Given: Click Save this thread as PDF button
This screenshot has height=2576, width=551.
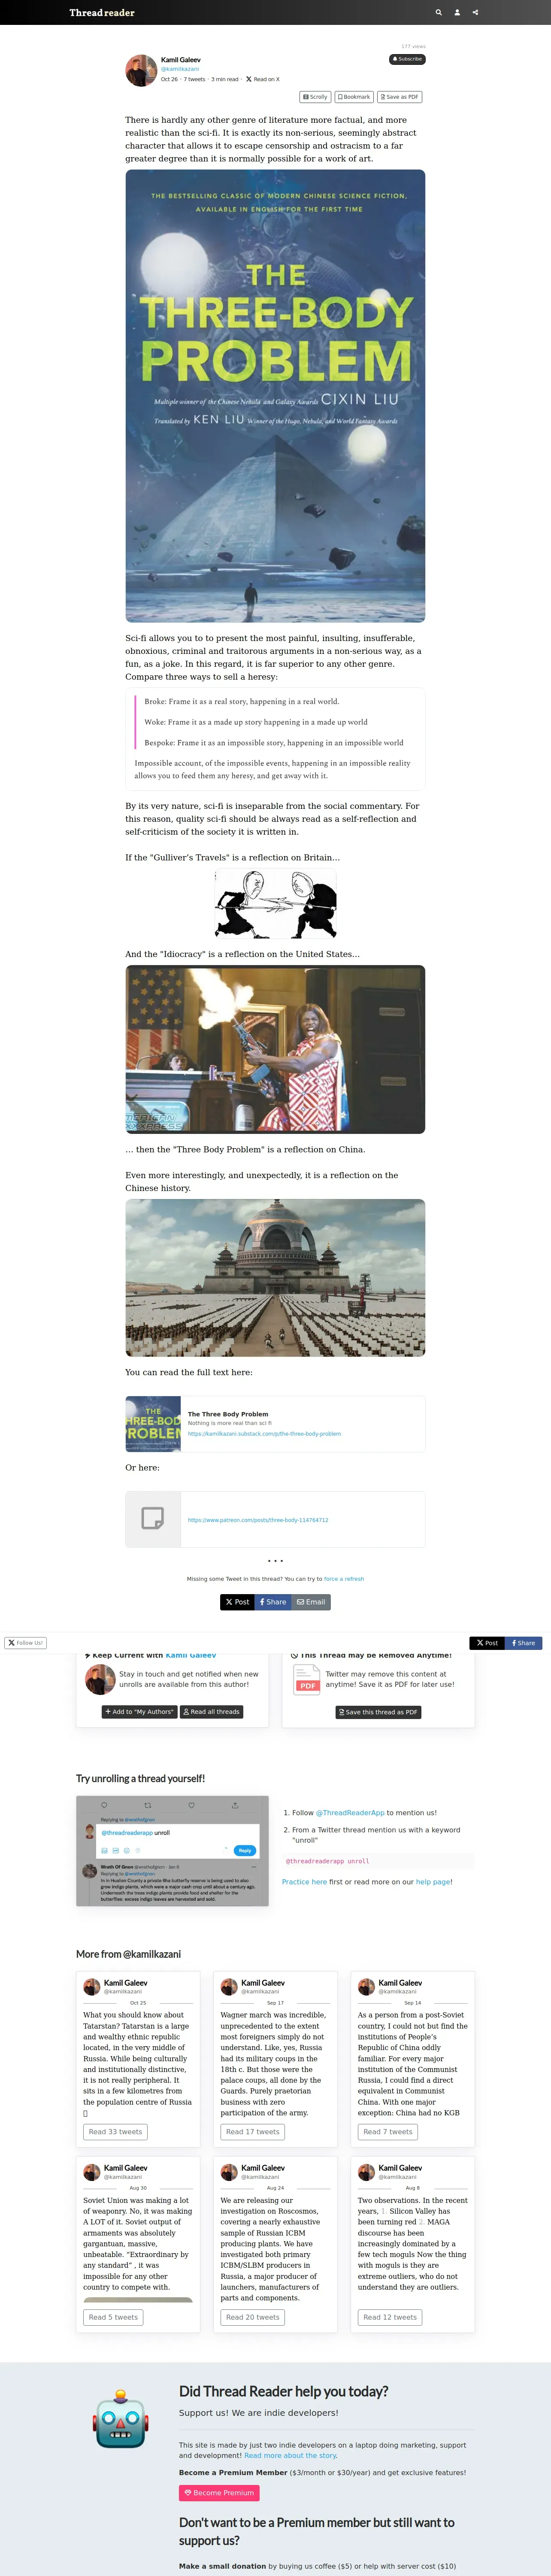Looking at the screenshot, I should tap(378, 1712).
